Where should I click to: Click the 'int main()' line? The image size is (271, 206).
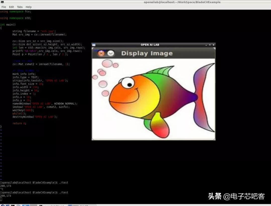point(8,25)
